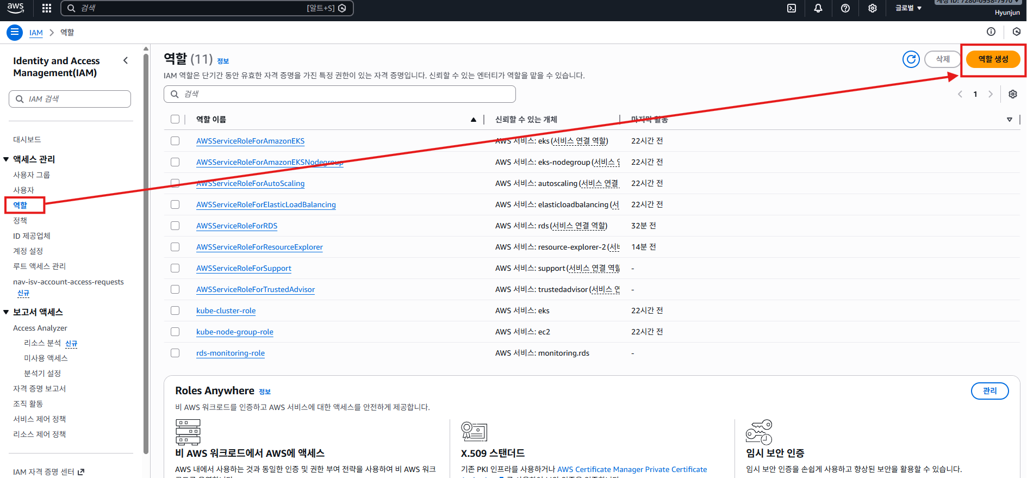The image size is (1027, 478).
Task: Open the settings gear in top navigation bar
Action: (872, 8)
